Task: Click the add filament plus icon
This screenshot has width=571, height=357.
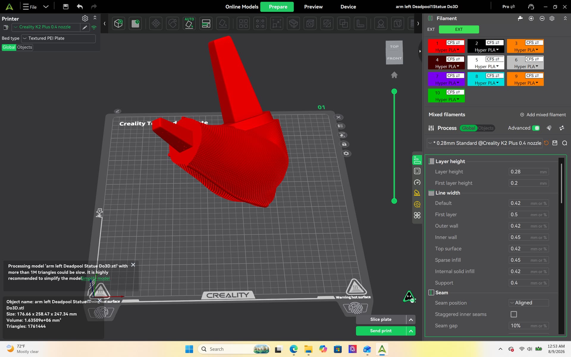Action: pyautogui.click(x=531, y=18)
